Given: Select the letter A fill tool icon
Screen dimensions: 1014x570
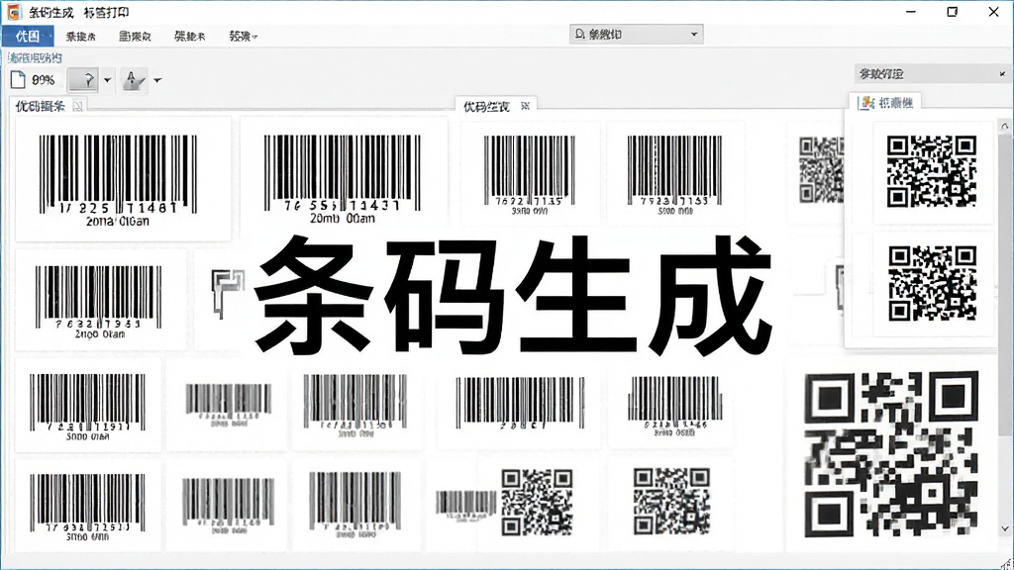Looking at the screenshot, I should tap(134, 80).
